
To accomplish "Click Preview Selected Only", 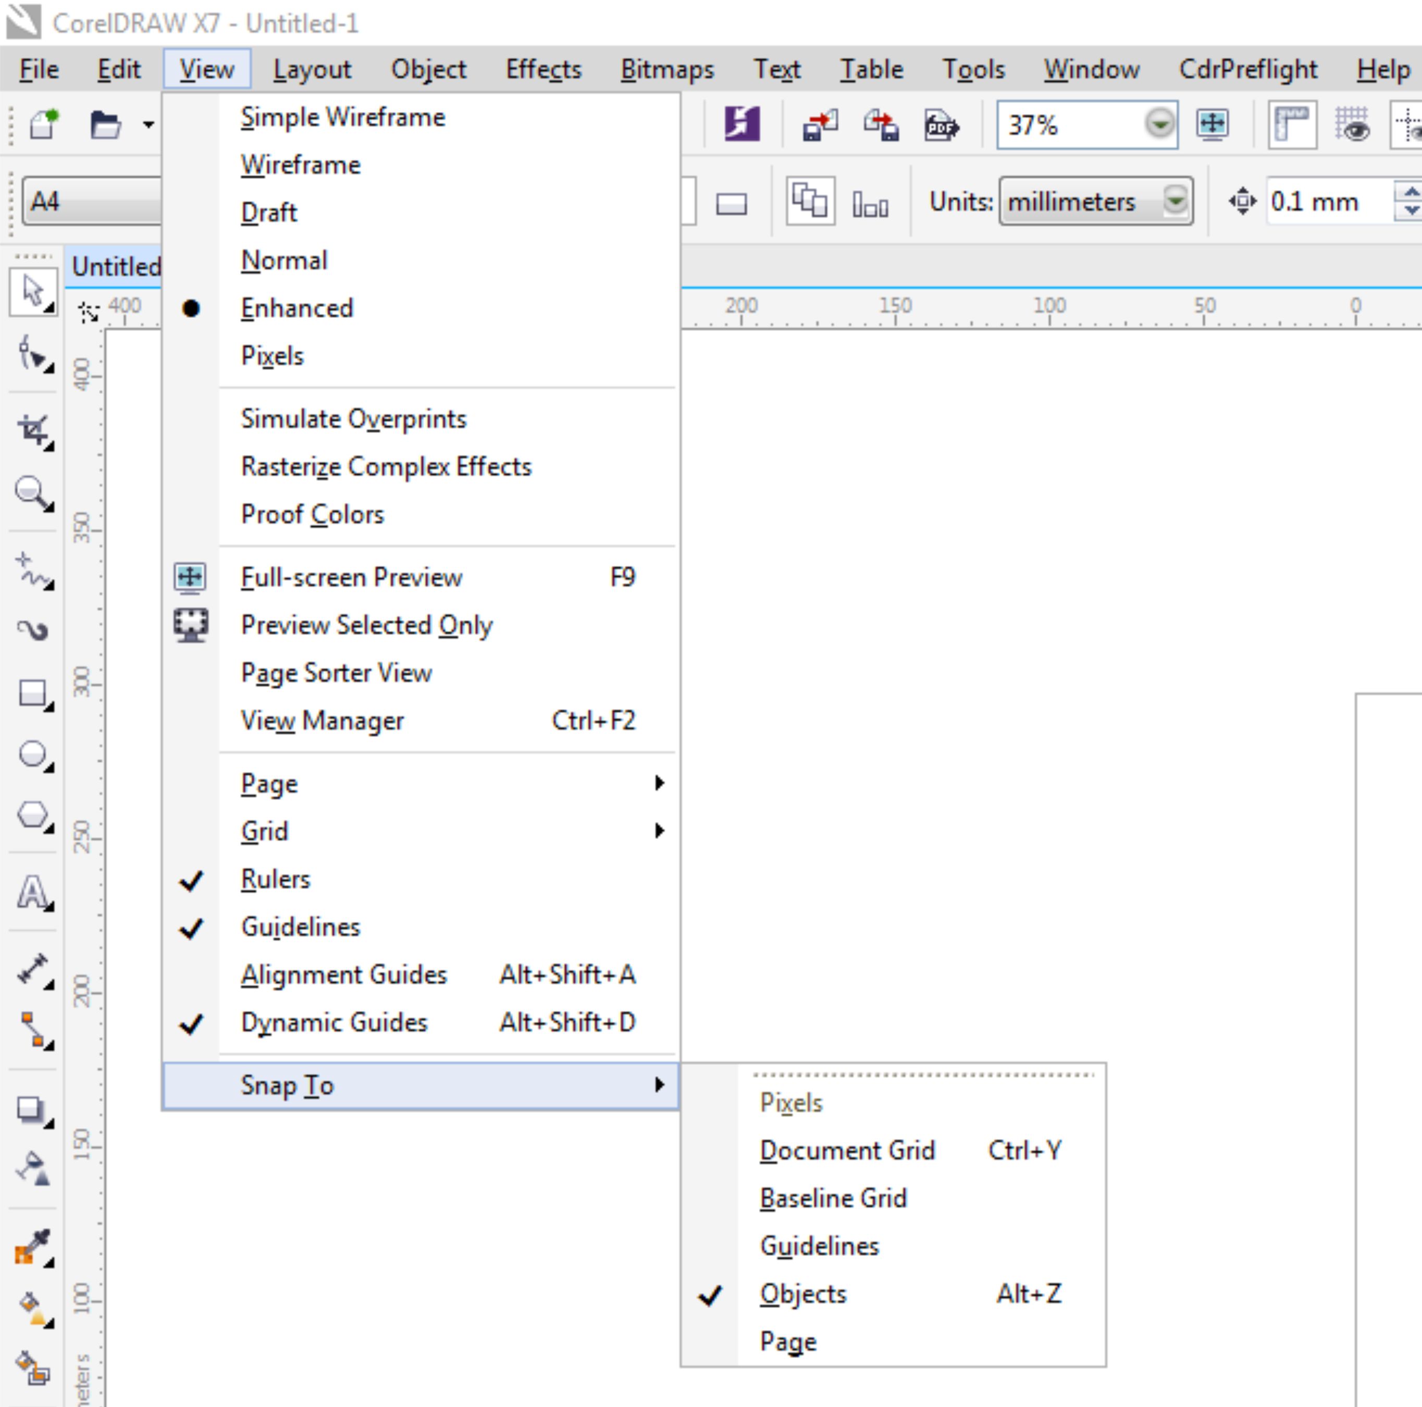I will [421, 625].
